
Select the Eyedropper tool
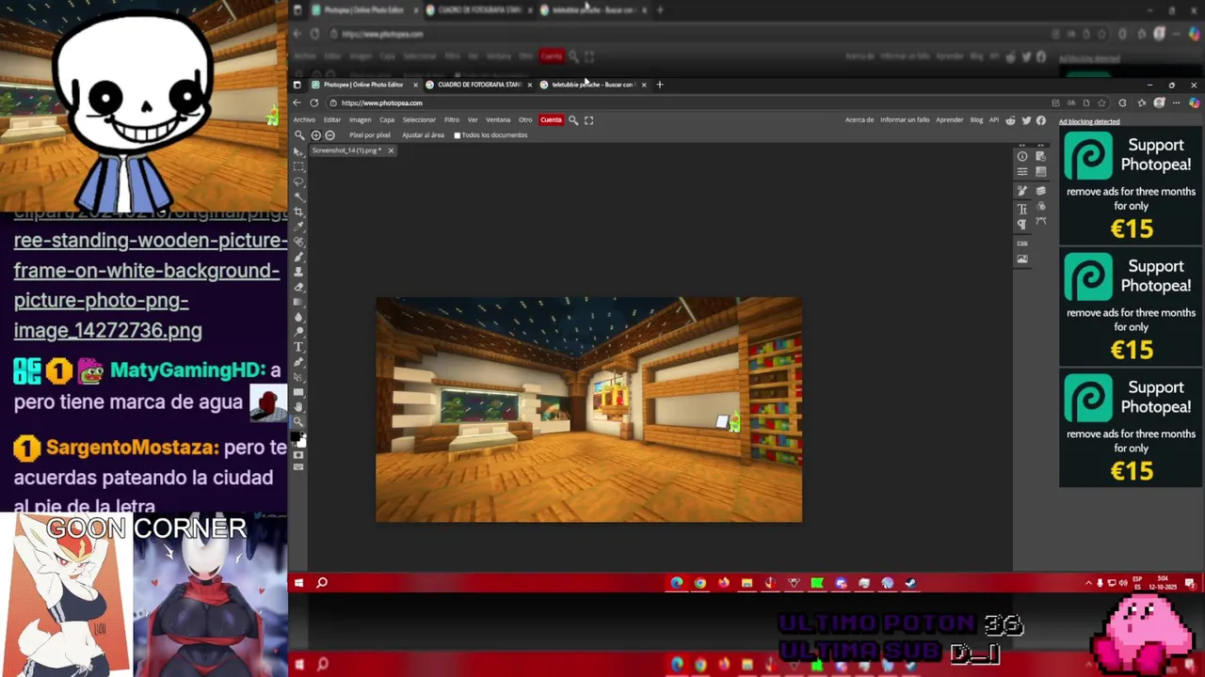298,228
